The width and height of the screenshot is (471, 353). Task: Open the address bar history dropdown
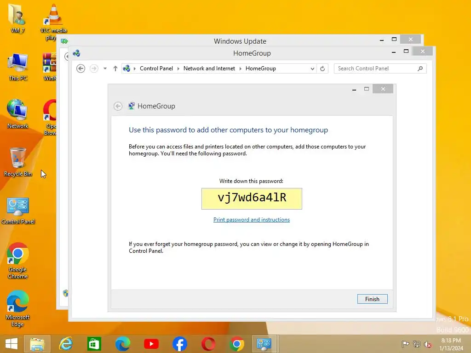(x=312, y=68)
